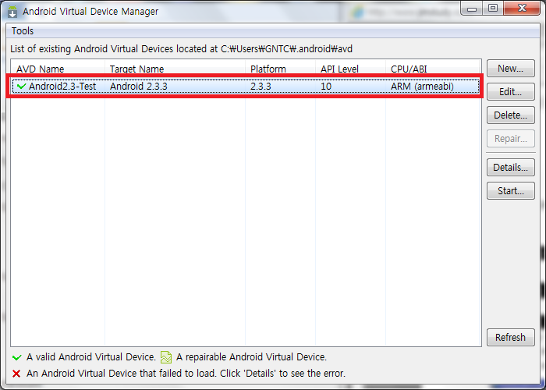Click the New... button

(510, 69)
